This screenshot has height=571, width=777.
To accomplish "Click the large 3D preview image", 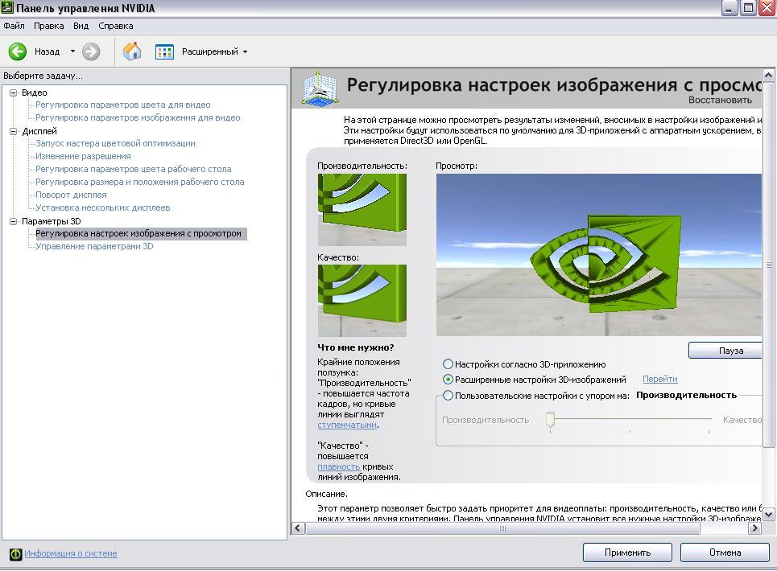I will [x=598, y=255].
